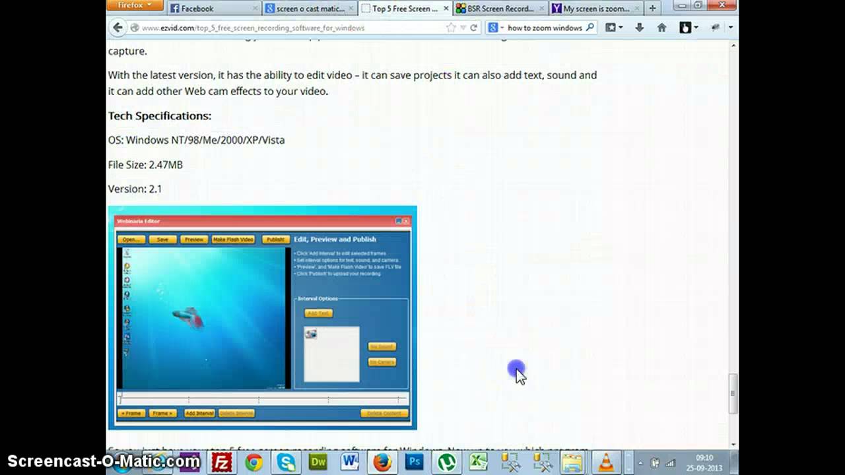Open the bookmarks menu button
This screenshot has height=475, width=845.
615,28
